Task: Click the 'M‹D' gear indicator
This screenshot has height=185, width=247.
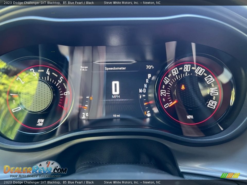Action: pyautogui.click(x=142, y=91)
